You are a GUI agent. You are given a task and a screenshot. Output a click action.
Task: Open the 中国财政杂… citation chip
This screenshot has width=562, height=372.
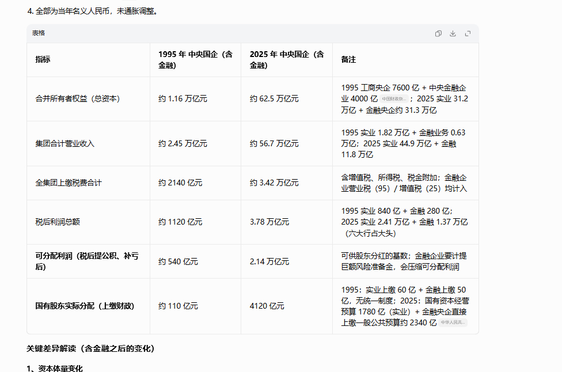coord(393,99)
